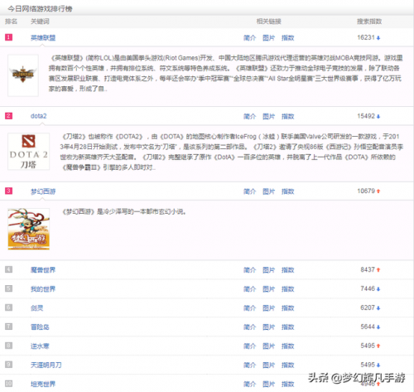The image size is (414, 392).
Task: Click 图片 in the 坦克世界 row
Action: (x=268, y=384)
